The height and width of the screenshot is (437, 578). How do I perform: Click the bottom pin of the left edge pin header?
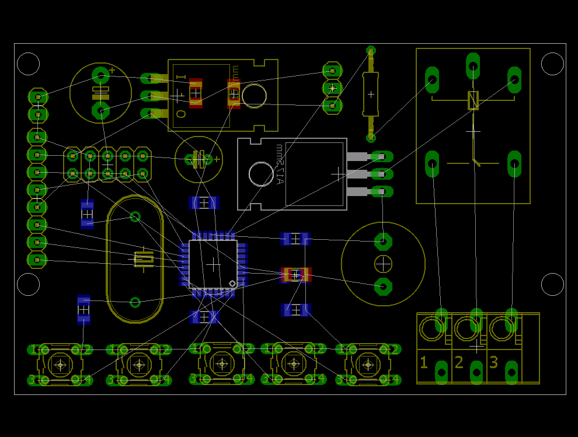[37, 260]
